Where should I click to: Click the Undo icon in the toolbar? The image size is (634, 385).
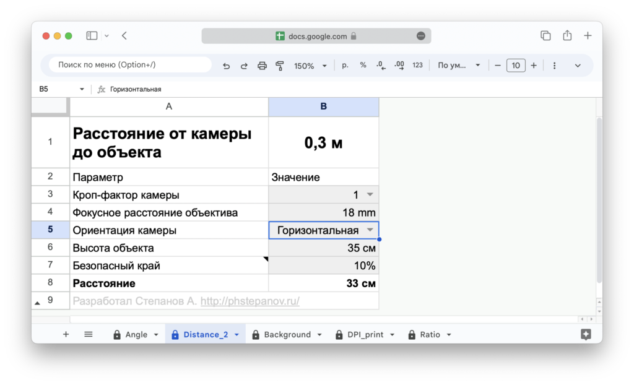[x=226, y=65]
